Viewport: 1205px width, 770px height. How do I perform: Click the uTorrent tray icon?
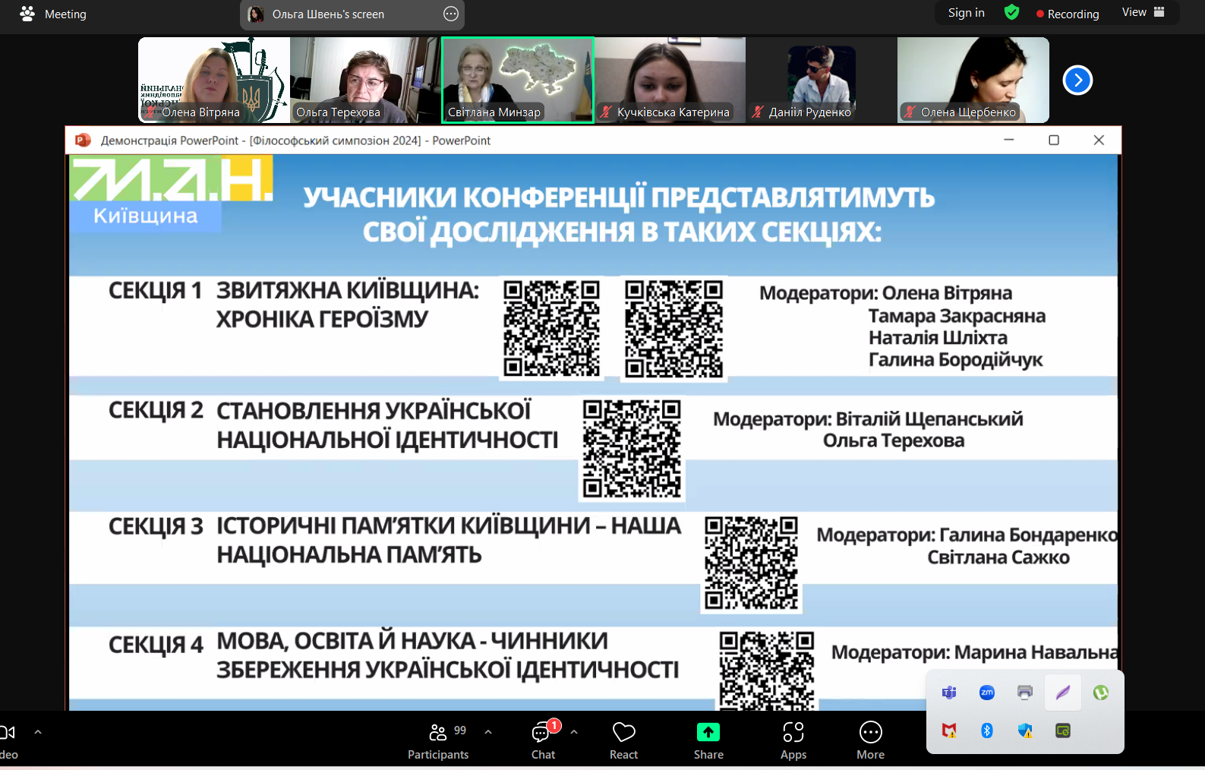tap(1101, 693)
